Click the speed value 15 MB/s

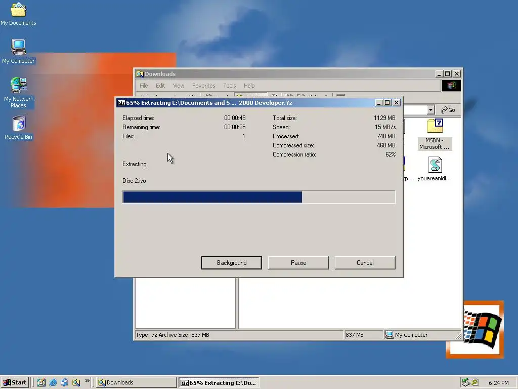tap(385, 127)
